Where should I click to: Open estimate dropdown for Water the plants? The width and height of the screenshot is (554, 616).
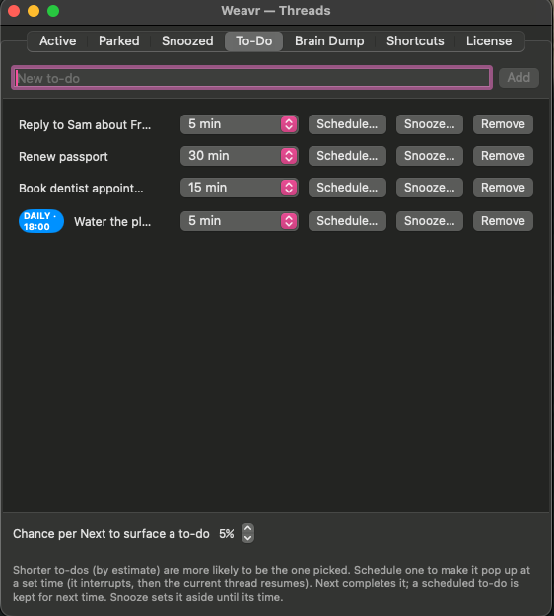tap(239, 221)
